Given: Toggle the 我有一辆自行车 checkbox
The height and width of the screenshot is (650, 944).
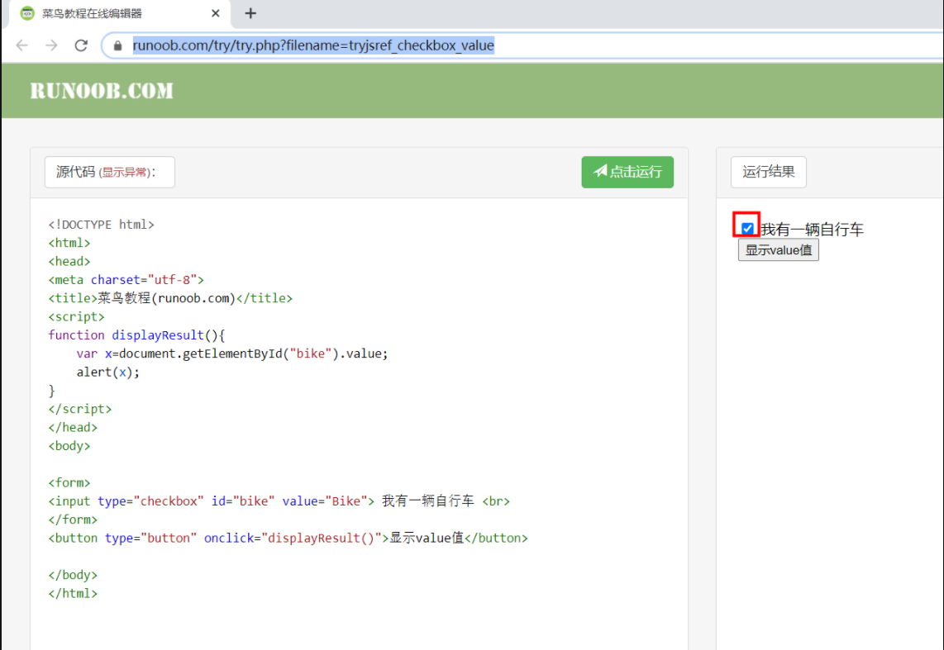Looking at the screenshot, I should pyautogui.click(x=747, y=229).
